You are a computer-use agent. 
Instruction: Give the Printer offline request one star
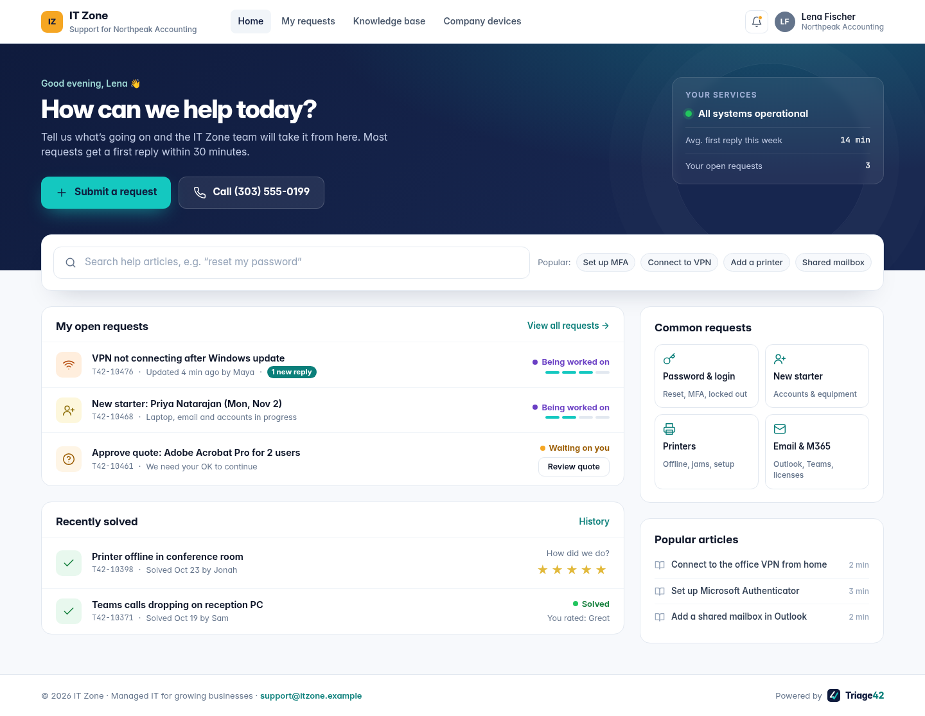pos(543,570)
